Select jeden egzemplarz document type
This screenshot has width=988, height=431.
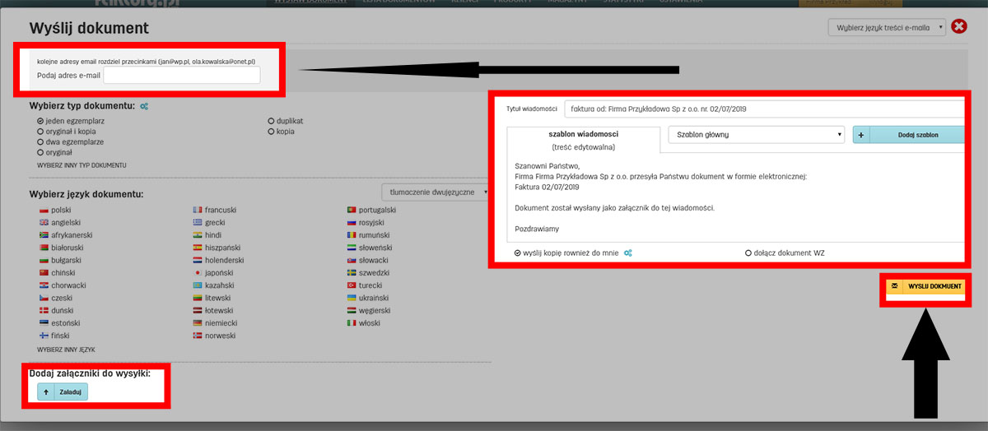pyautogui.click(x=40, y=120)
